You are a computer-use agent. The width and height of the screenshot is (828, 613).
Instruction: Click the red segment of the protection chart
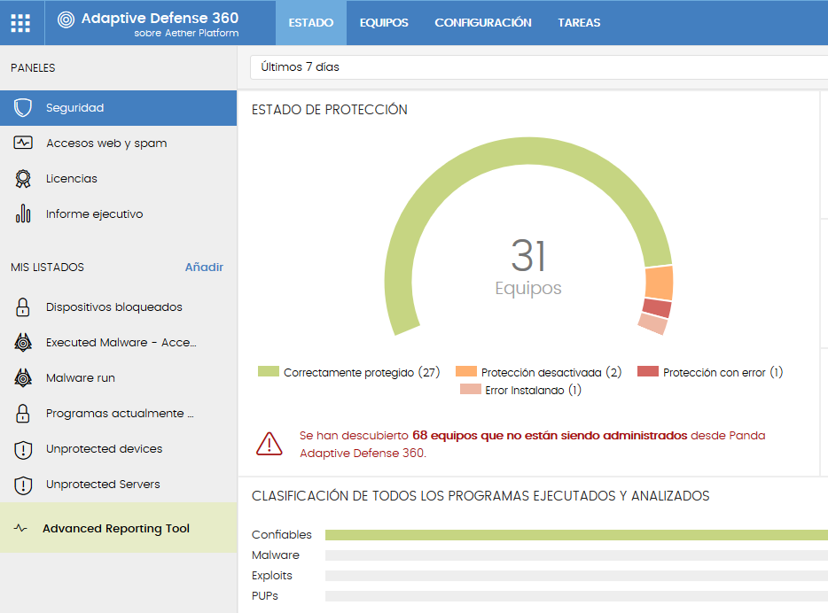657,307
